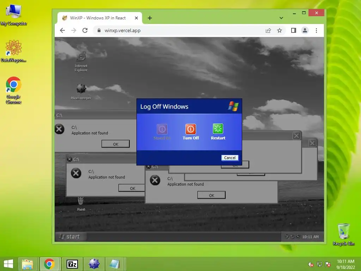Click the Windows clock 10:11 AM 9/18/2022
The image size is (361, 271).
pyautogui.click(x=345, y=264)
